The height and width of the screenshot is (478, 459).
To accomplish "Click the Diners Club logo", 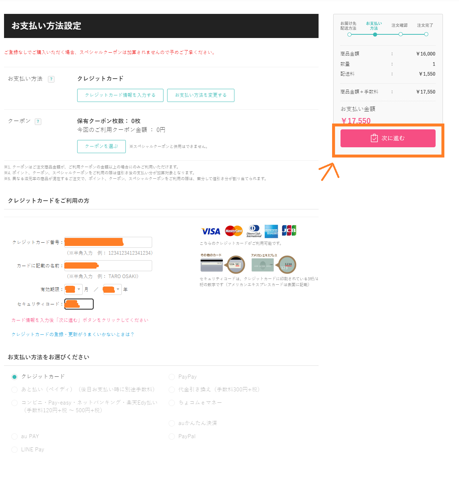I will pyautogui.click(x=254, y=231).
